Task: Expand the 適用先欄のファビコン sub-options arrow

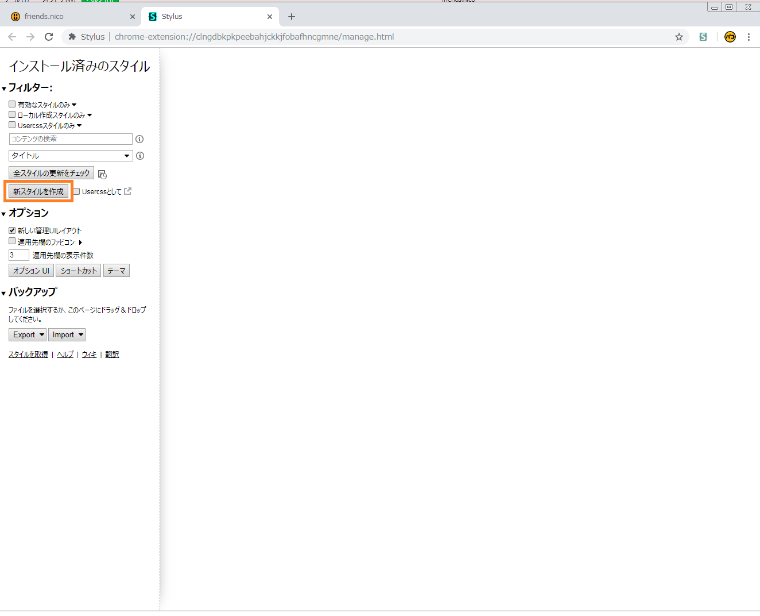Action: [x=80, y=242]
